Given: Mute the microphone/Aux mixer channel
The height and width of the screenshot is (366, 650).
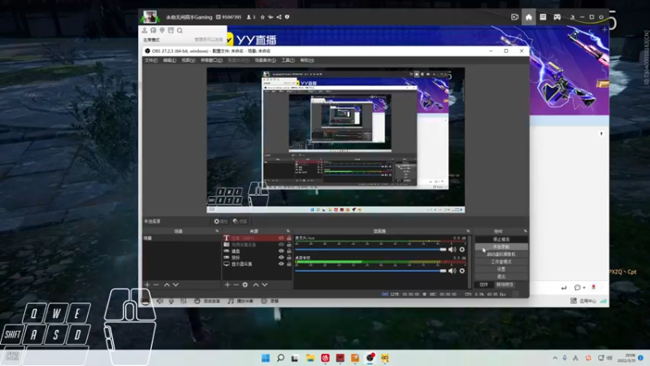Looking at the screenshot, I should coord(453,250).
